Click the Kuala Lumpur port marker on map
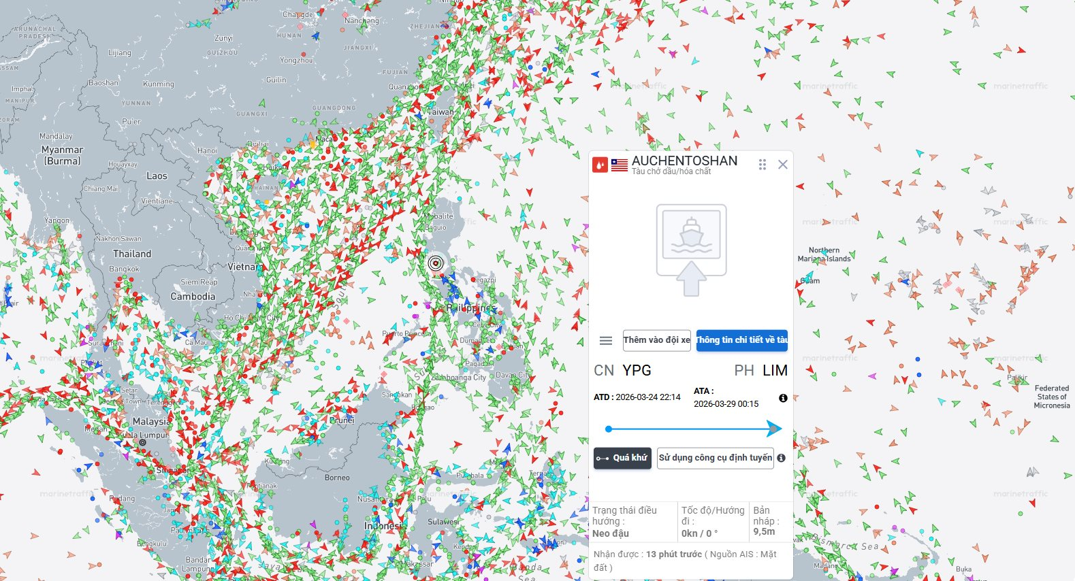Screen dimensions: 1075x581 pos(142,442)
